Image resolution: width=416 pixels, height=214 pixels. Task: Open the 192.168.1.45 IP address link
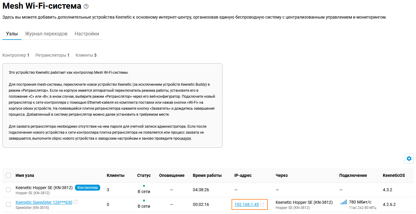click(x=246, y=204)
